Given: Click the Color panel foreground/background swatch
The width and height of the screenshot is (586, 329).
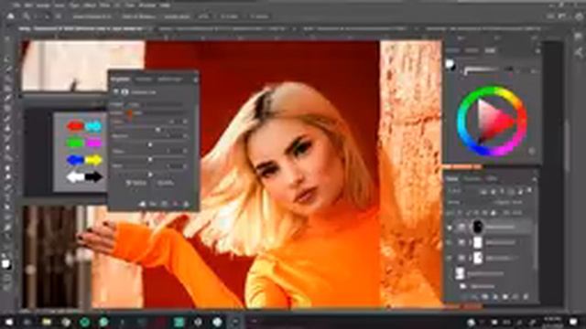Looking at the screenshot, I should [450, 65].
